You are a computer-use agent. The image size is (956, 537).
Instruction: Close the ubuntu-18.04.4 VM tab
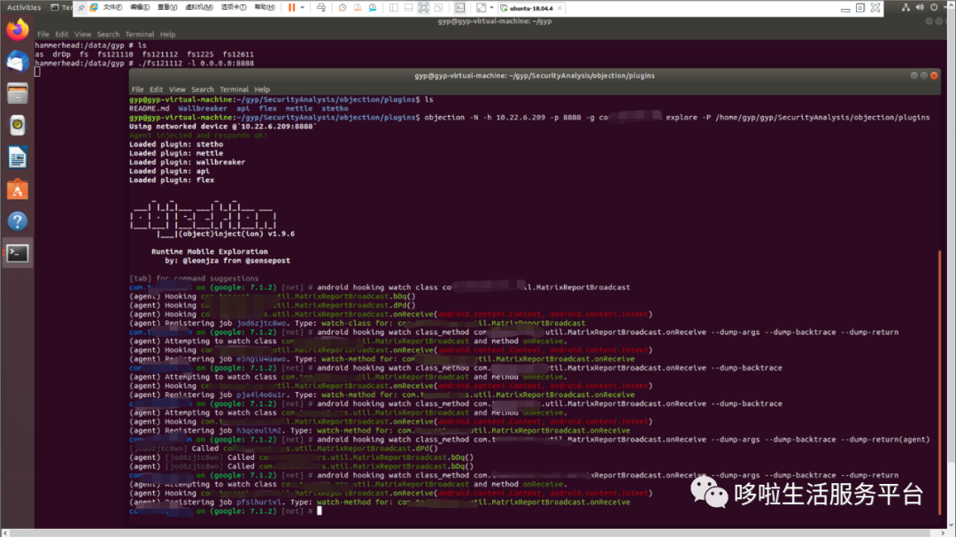(x=559, y=9)
